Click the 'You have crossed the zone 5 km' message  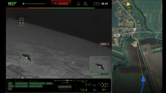pos(36,4)
